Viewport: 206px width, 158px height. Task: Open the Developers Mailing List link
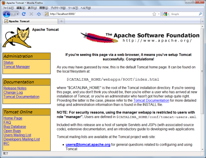tap(22, 139)
